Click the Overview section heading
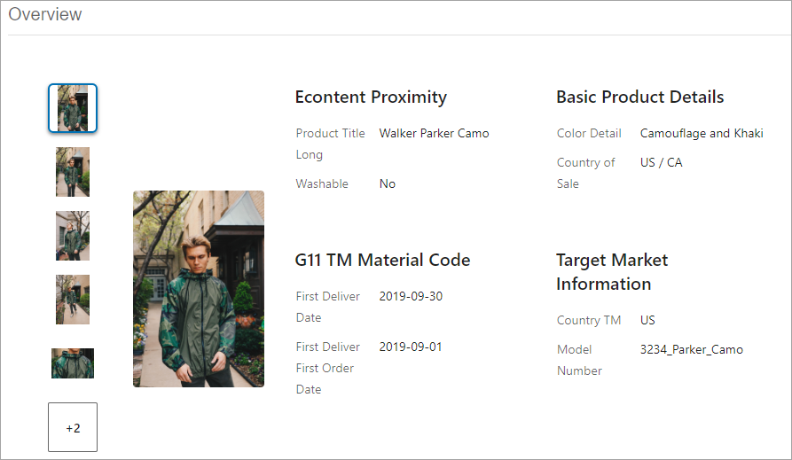 click(x=45, y=14)
